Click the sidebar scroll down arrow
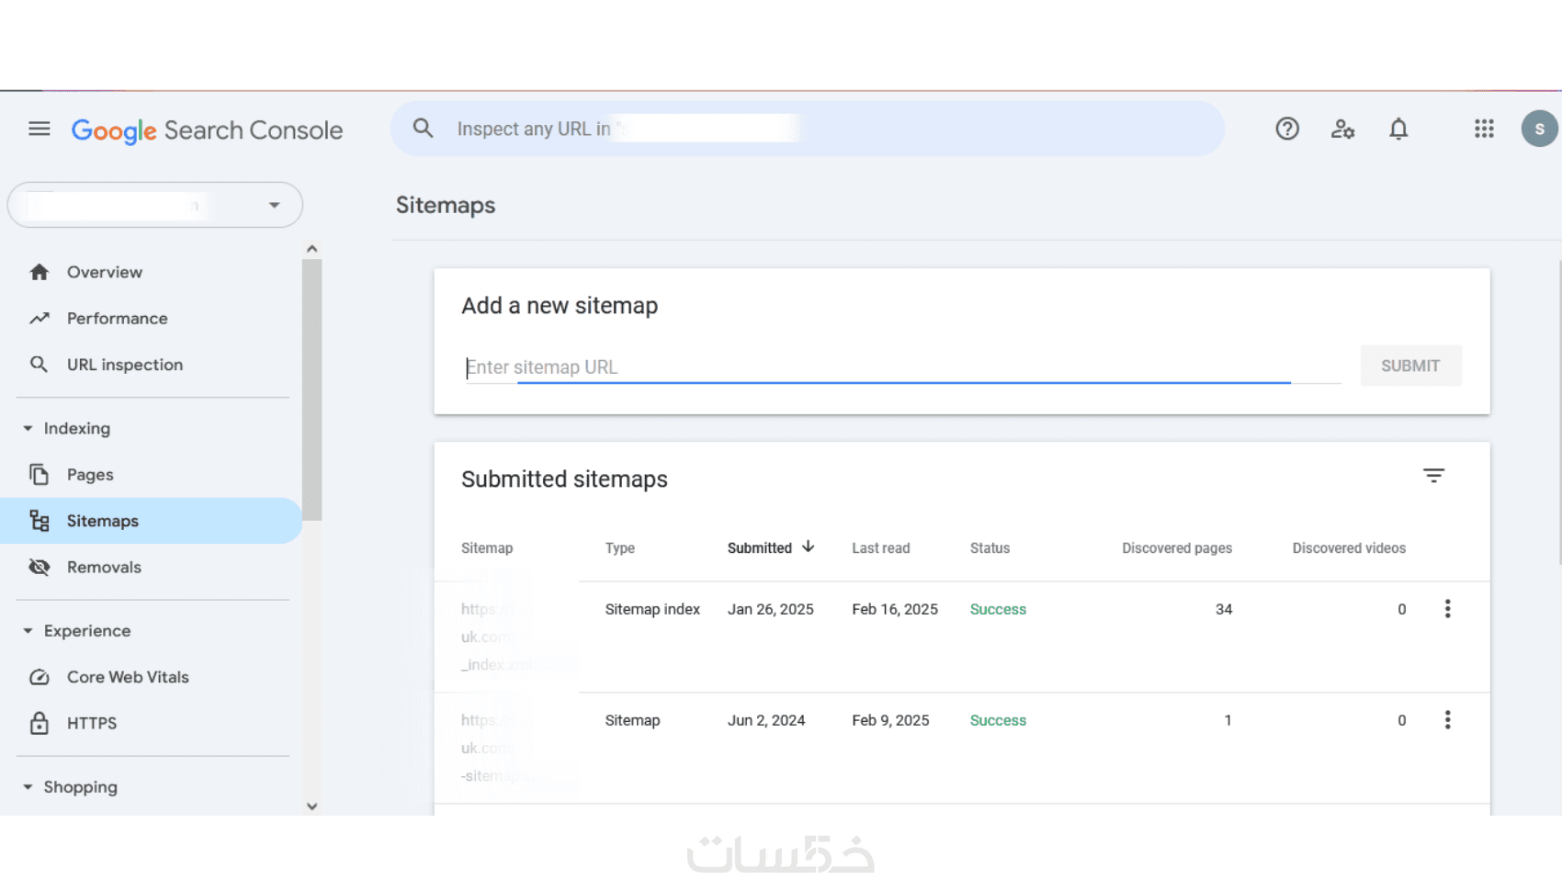Image resolution: width=1562 pixels, height=891 pixels. [x=312, y=806]
